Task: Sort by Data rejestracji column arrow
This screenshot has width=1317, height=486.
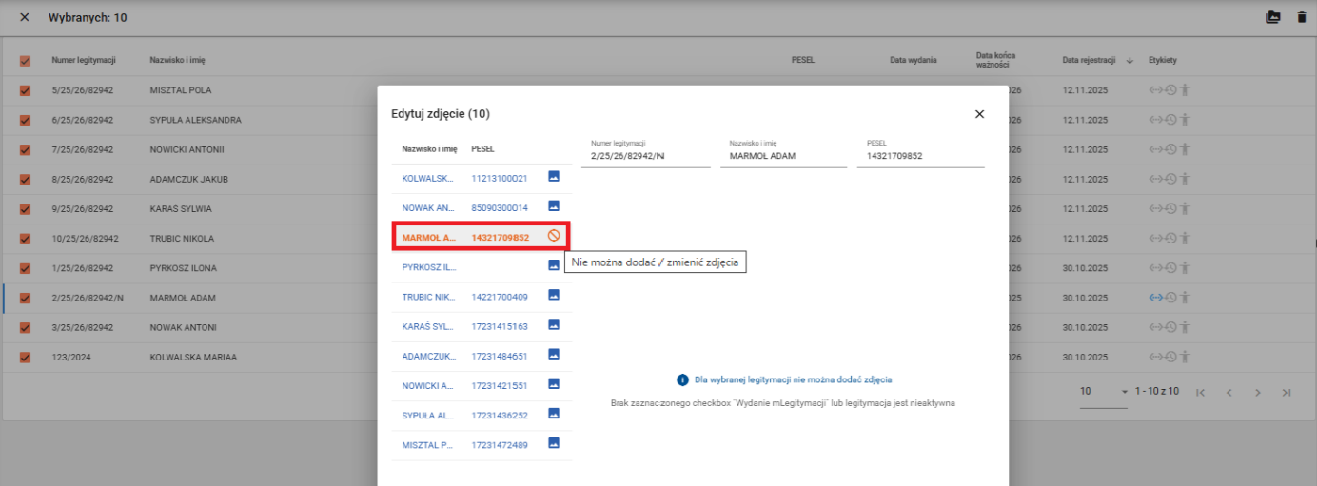Action: [1130, 61]
